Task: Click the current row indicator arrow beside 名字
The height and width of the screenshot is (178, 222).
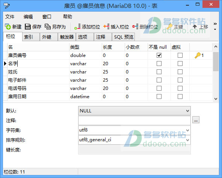Action: (x=5, y=64)
